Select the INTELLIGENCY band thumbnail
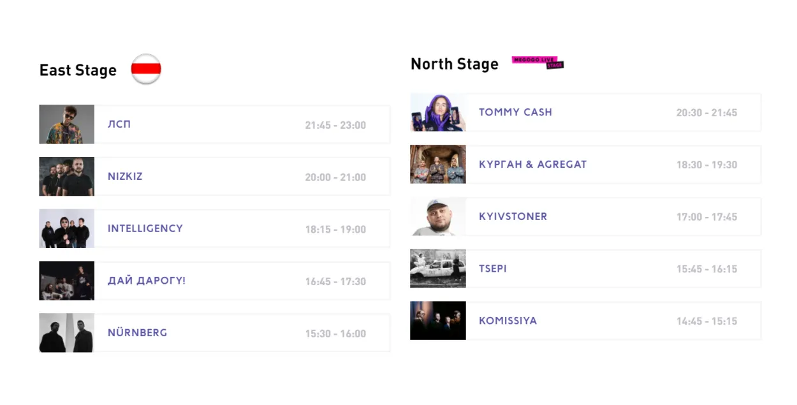797x405 pixels. point(67,228)
